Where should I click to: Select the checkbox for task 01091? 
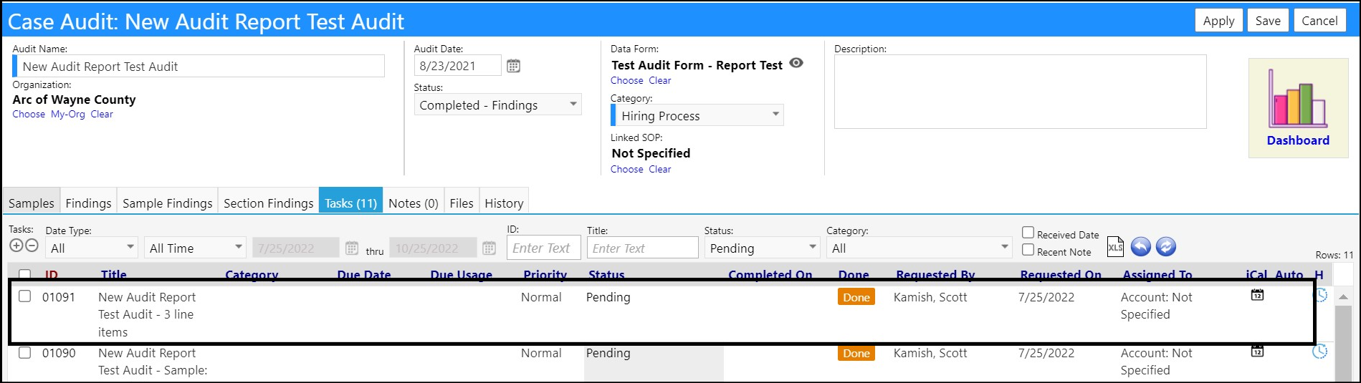pos(24,296)
